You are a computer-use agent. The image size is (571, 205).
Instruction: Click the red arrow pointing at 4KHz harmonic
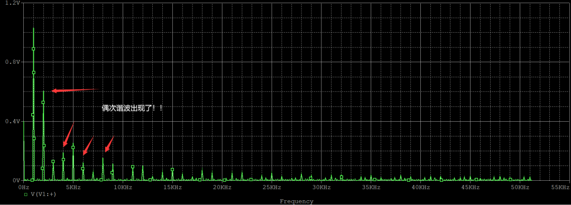tap(68, 135)
